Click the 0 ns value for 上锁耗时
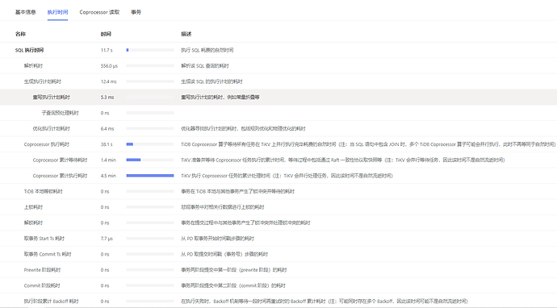 click(x=105, y=207)
